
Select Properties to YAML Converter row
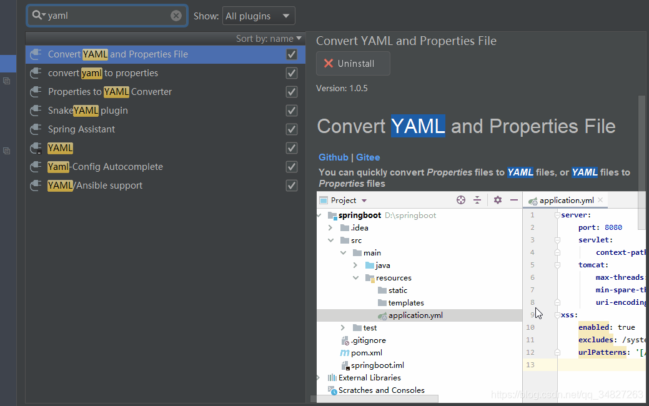click(165, 91)
